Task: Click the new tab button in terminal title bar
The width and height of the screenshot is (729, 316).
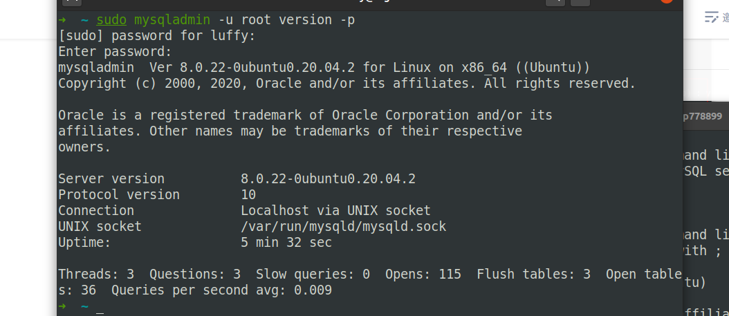Action: [72, 2]
